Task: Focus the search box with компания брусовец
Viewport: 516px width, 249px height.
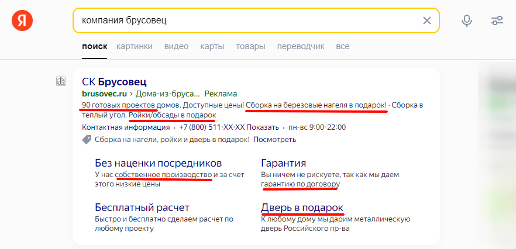Action: (256, 20)
